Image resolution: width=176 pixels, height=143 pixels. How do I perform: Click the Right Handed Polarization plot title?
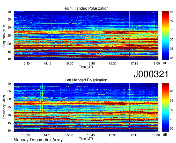coord(86,8)
